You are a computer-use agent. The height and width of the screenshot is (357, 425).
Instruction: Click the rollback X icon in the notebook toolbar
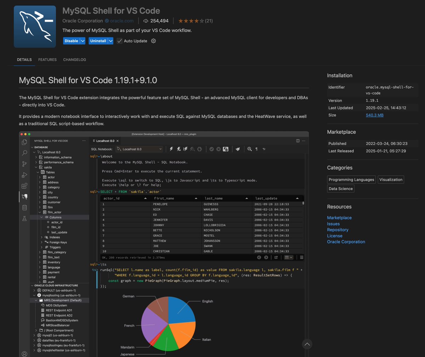tap(219, 149)
